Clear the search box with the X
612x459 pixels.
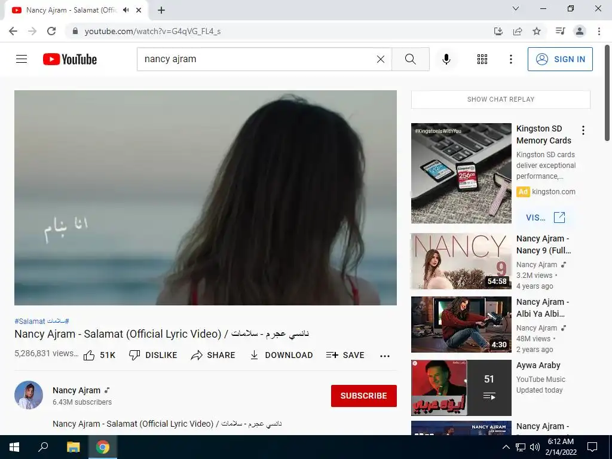coord(381,59)
